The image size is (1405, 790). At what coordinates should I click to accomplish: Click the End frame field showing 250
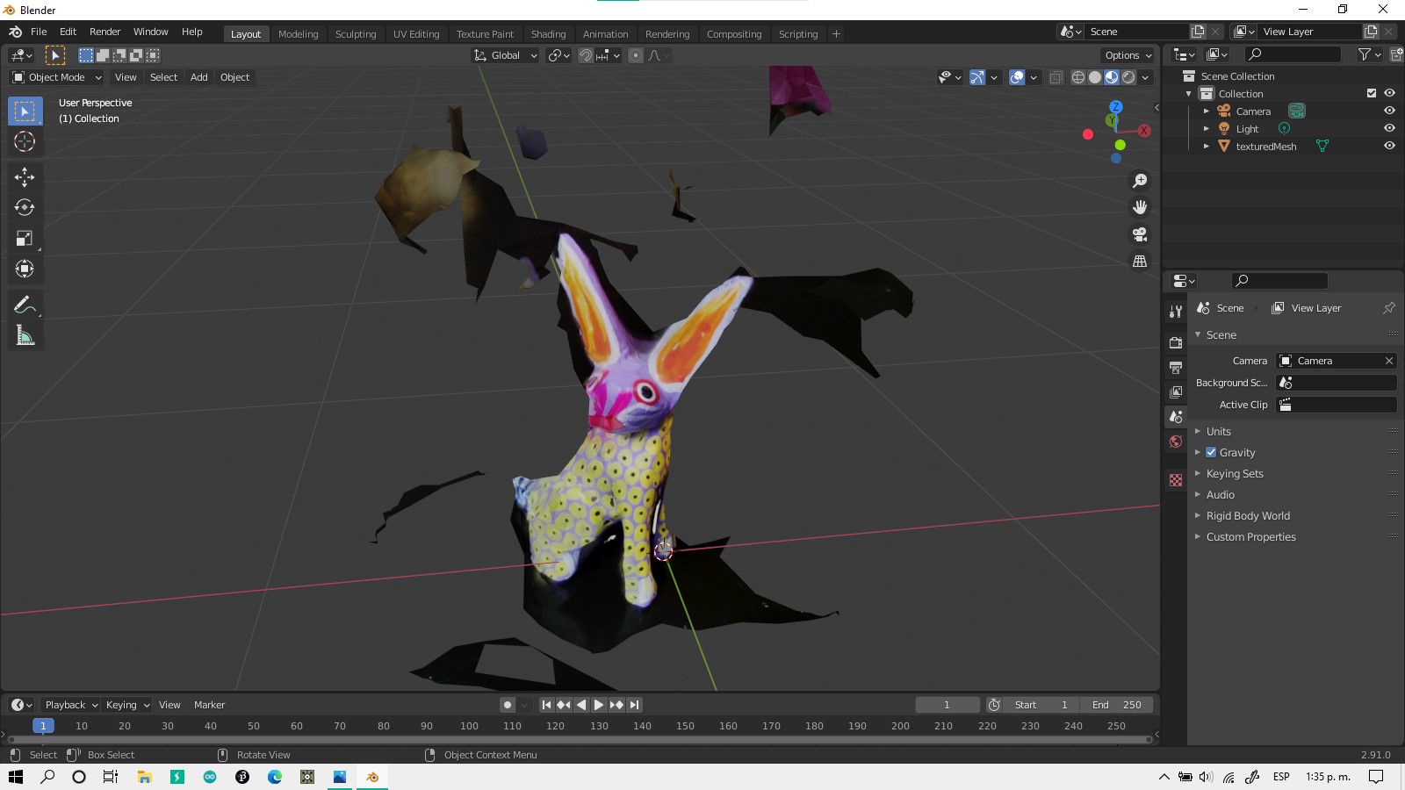tap(1117, 705)
